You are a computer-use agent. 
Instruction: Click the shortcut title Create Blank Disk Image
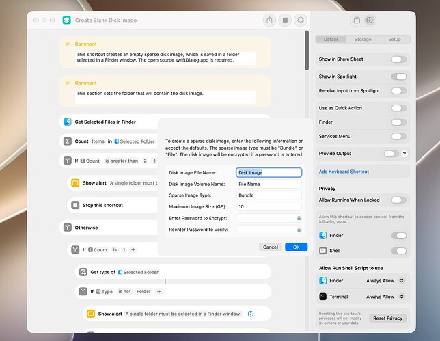coord(106,21)
